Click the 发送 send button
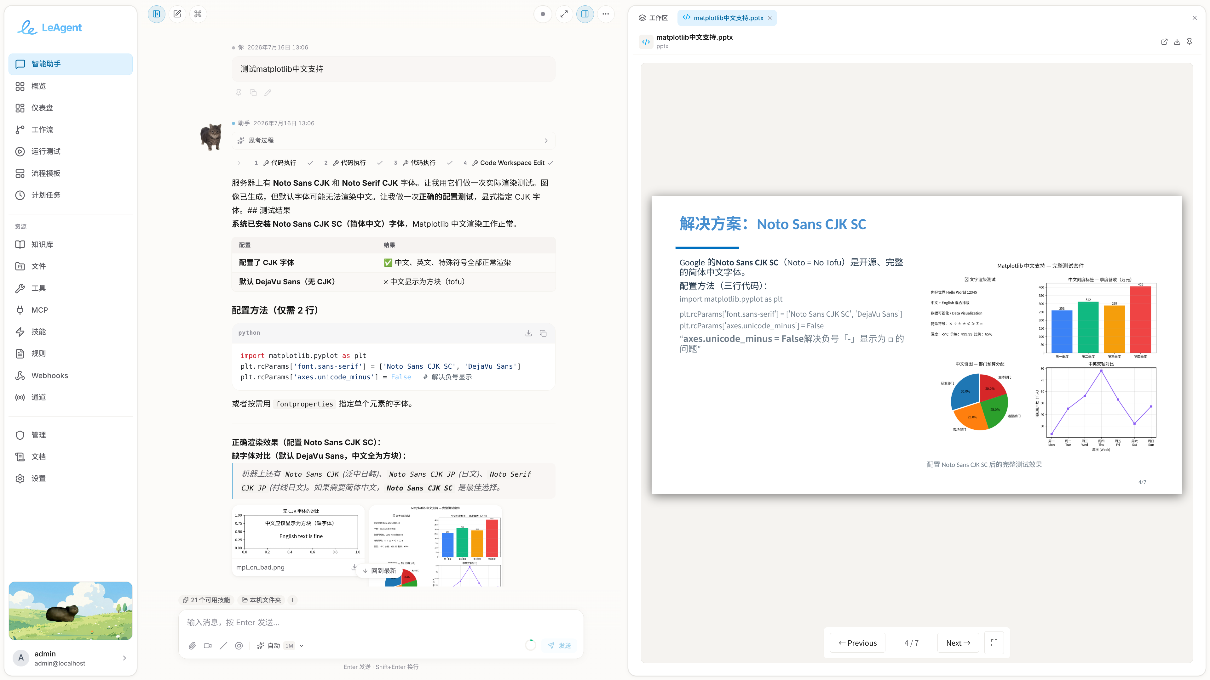Viewport: 1210px width, 680px height. (559, 646)
